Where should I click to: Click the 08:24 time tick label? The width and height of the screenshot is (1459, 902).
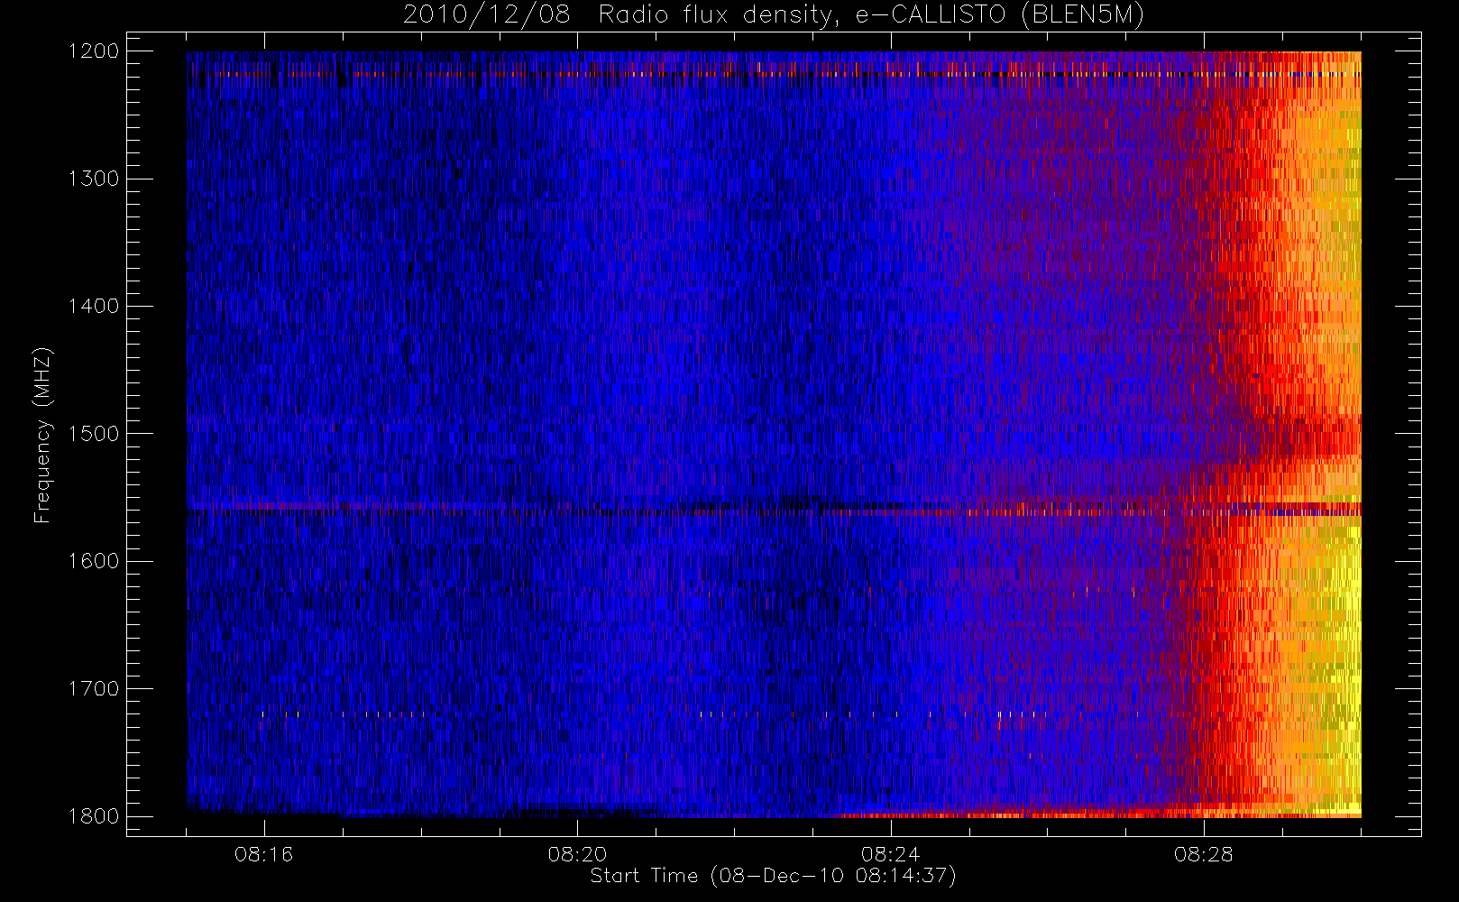[890, 854]
